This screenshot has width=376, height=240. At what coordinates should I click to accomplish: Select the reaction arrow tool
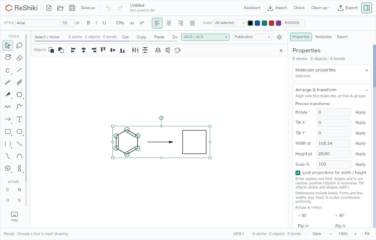point(8,119)
